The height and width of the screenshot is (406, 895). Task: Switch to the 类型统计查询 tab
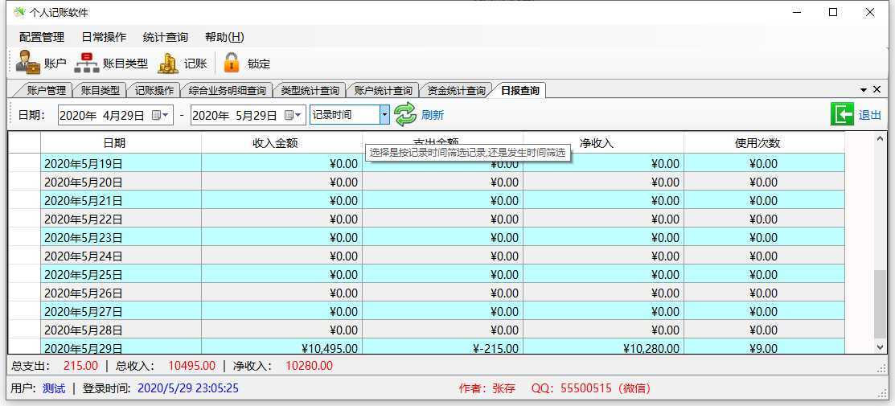(x=310, y=90)
